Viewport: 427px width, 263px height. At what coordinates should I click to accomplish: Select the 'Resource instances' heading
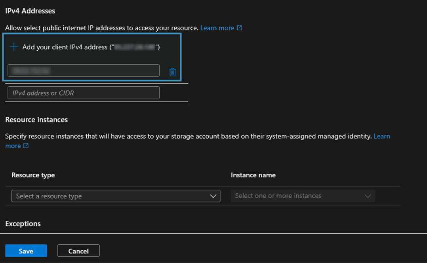click(36, 120)
